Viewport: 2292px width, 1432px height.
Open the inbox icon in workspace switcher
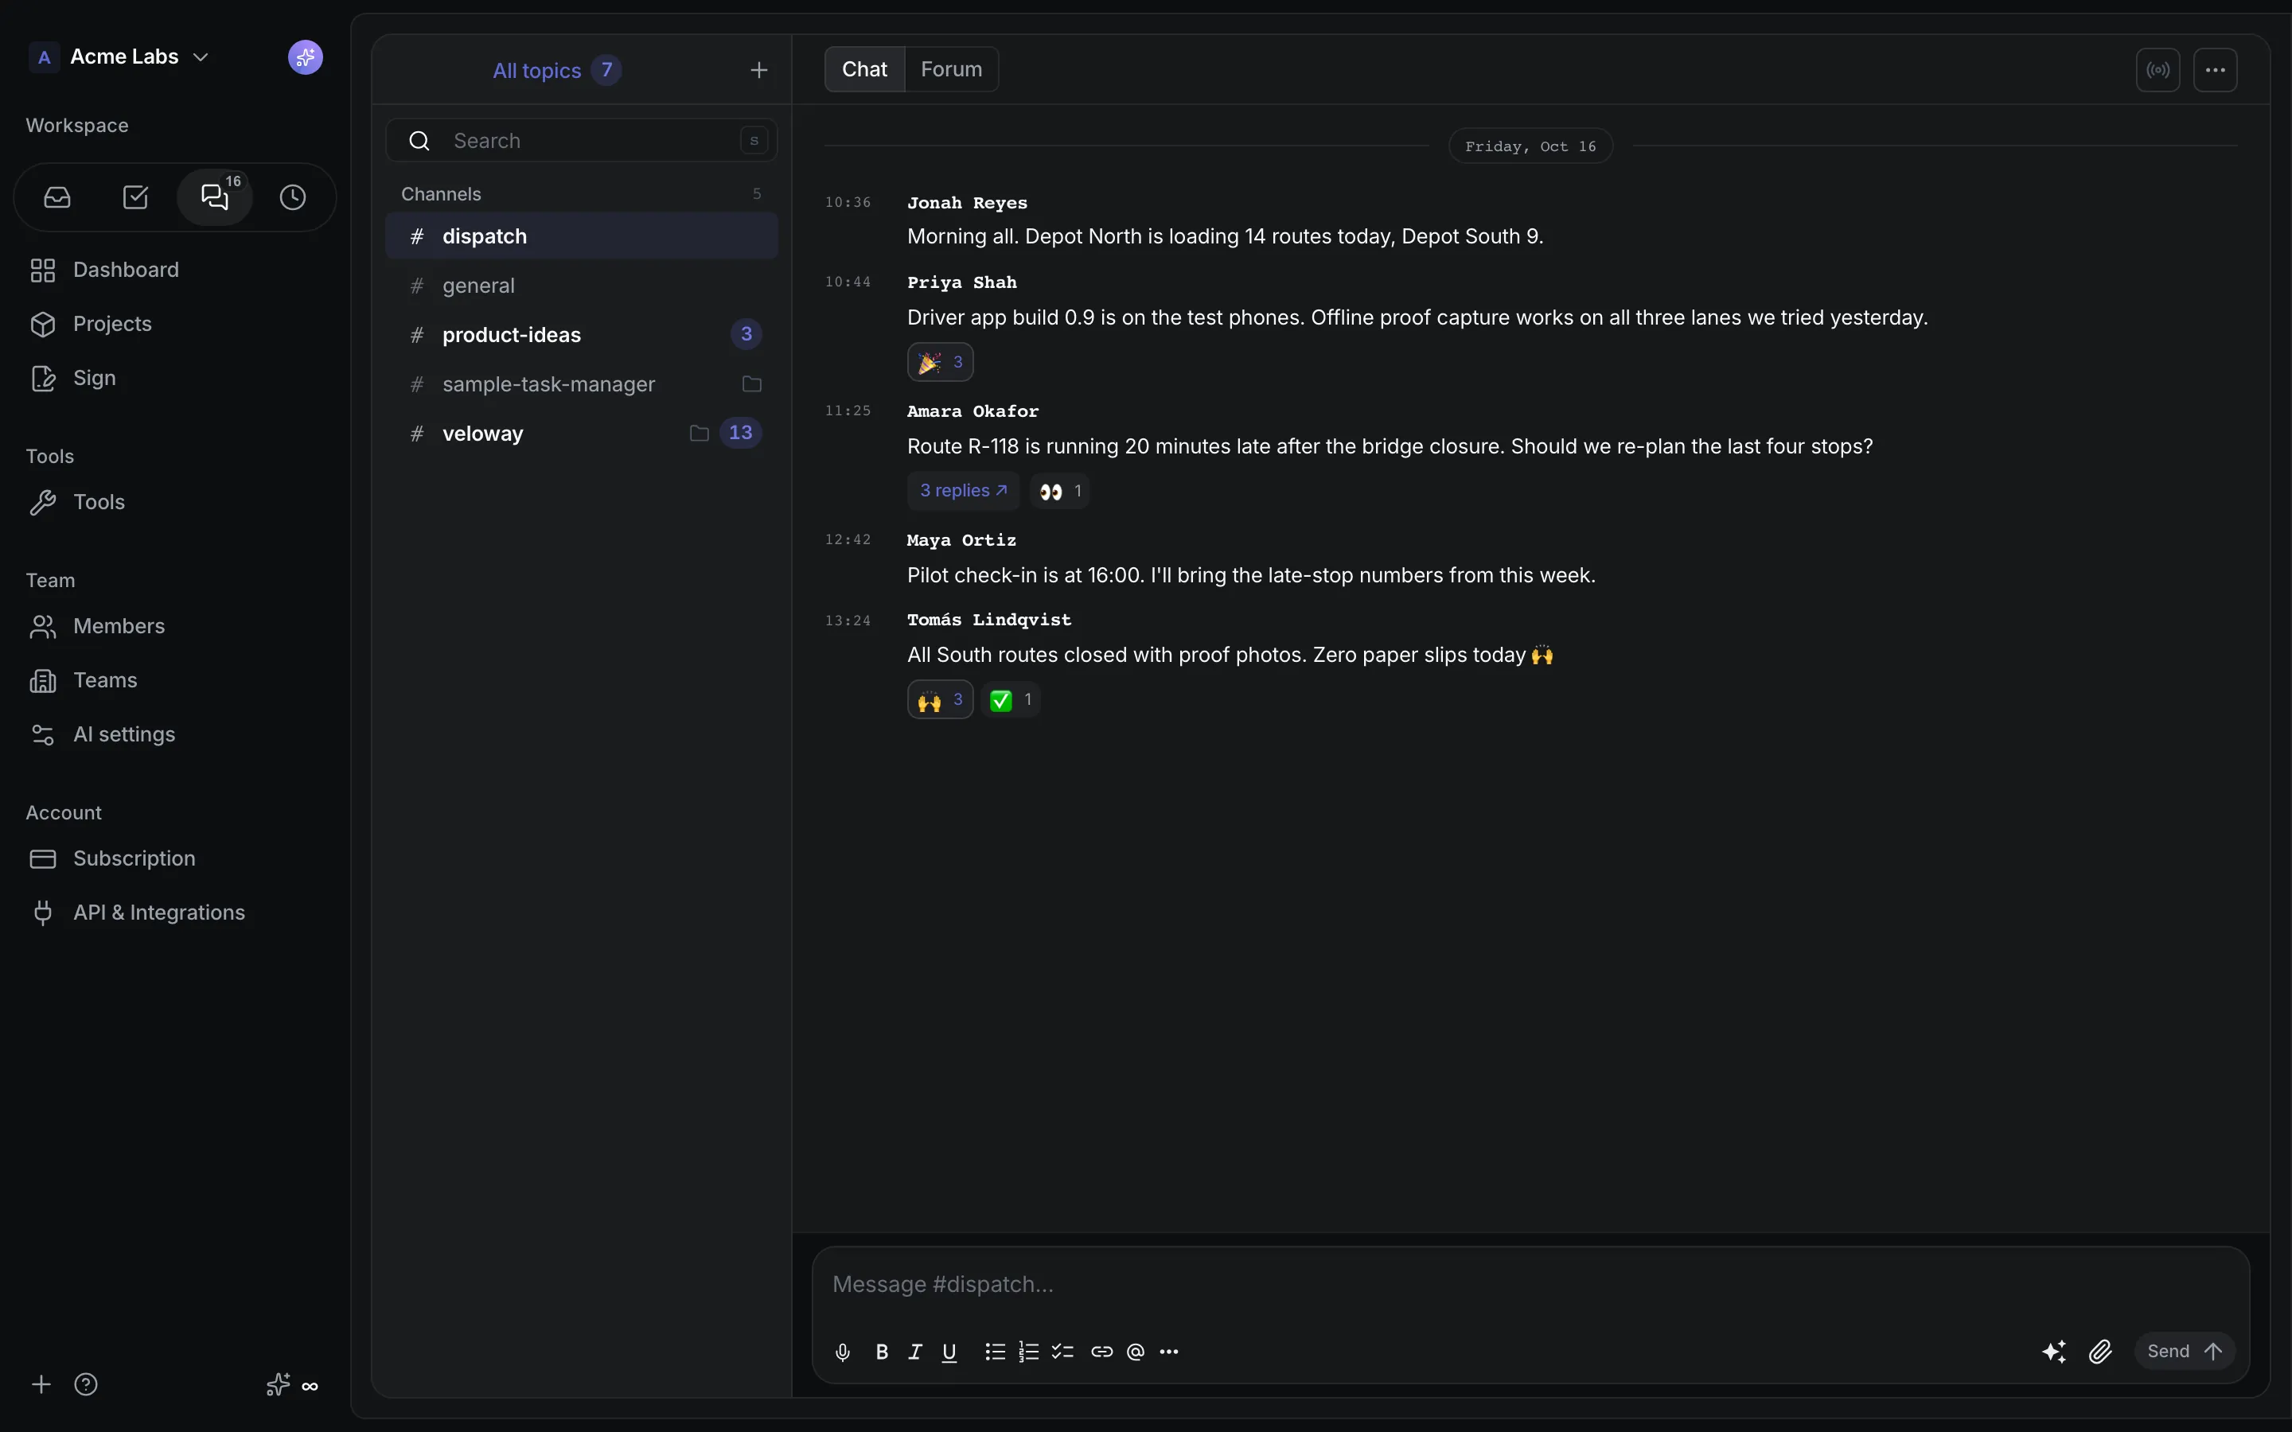58,197
